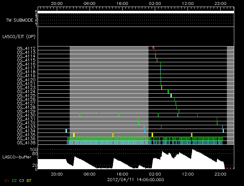This screenshot has width=244, height=186.
Task: Click the cyan marker in OS_4125 row
Action: coord(171,95)
